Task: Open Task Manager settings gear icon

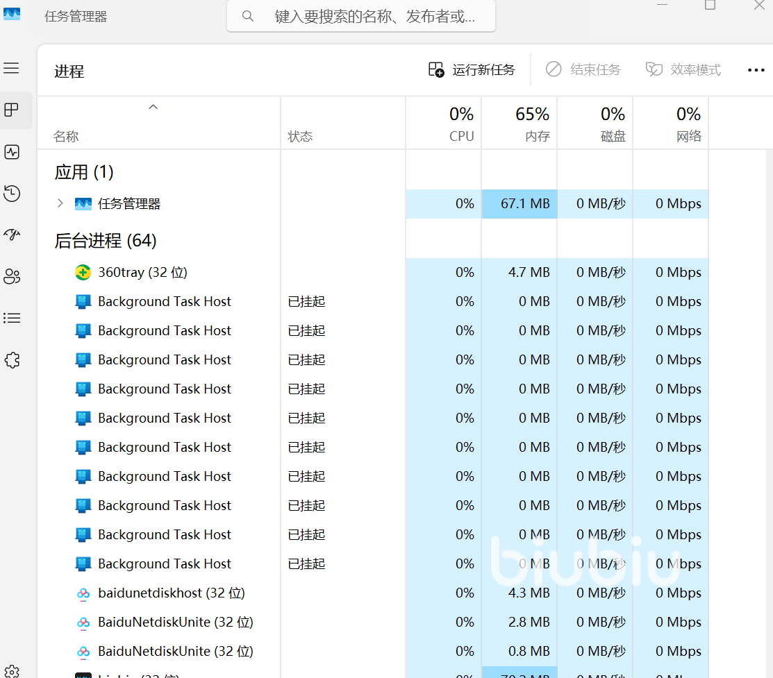Action: (x=10, y=672)
